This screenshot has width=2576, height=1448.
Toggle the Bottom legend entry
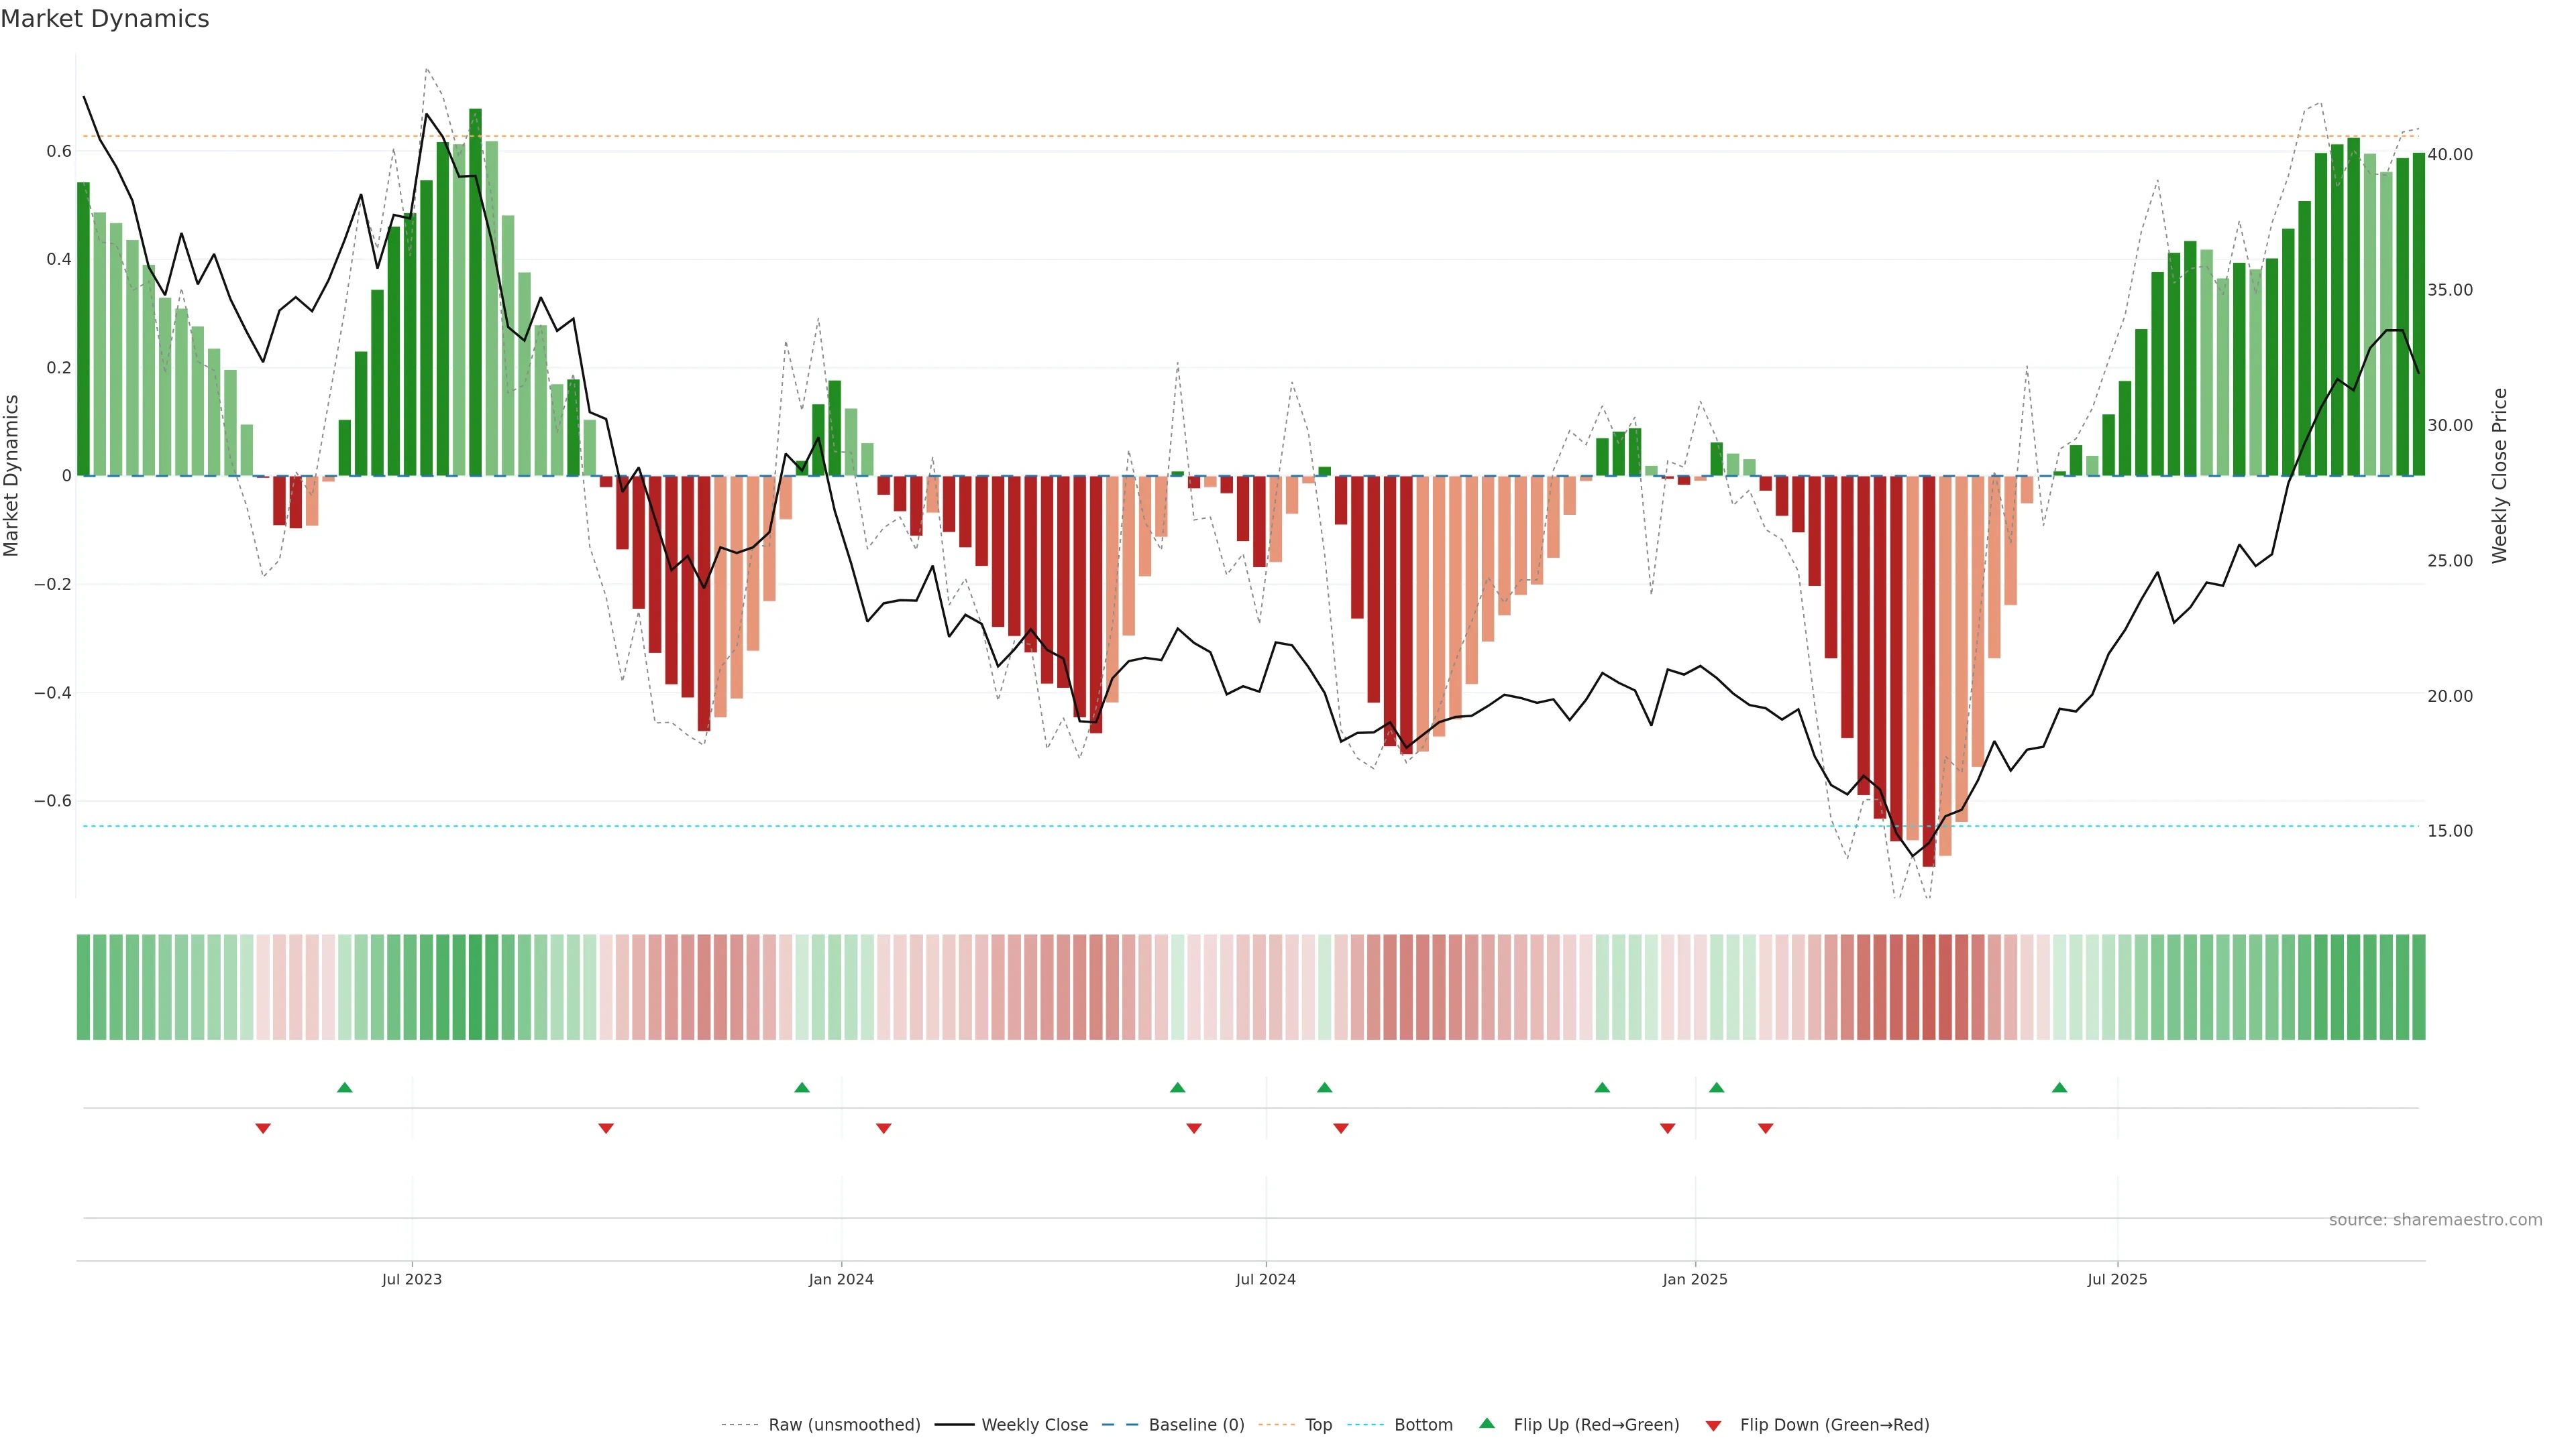click(x=1423, y=1425)
